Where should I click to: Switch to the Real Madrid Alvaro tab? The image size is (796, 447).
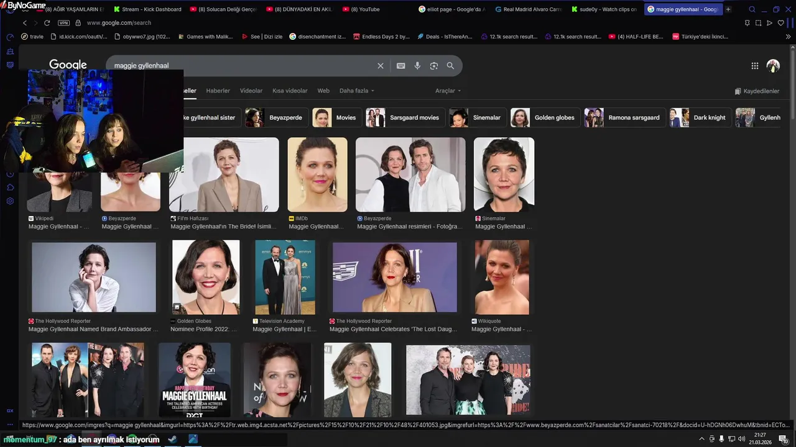click(x=527, y=9)
